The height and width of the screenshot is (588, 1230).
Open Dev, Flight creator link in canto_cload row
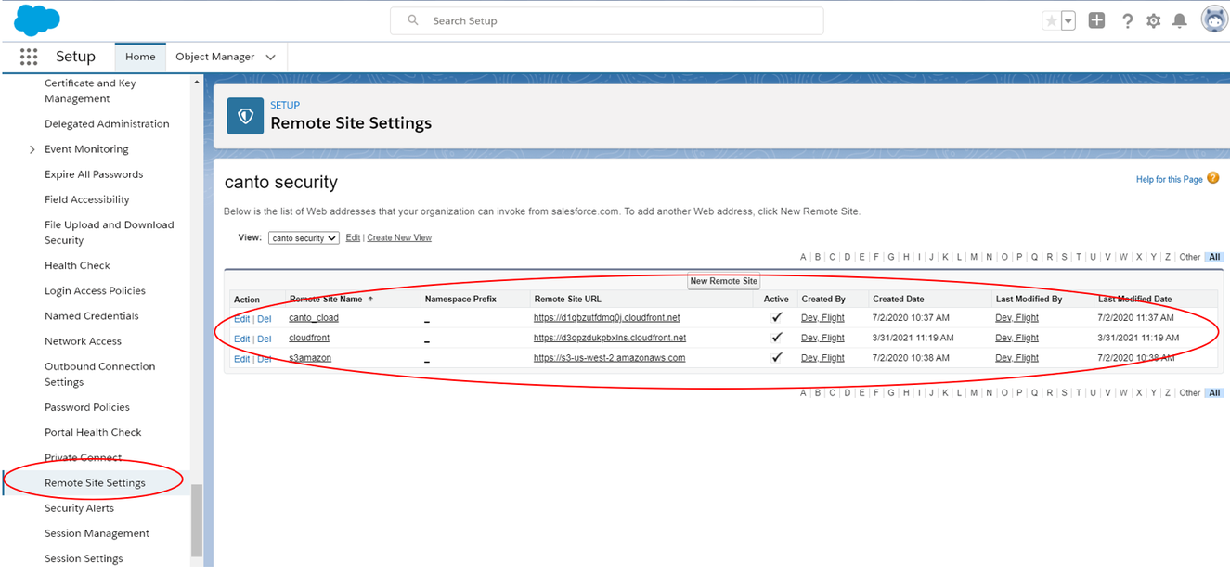click(822, 318)
